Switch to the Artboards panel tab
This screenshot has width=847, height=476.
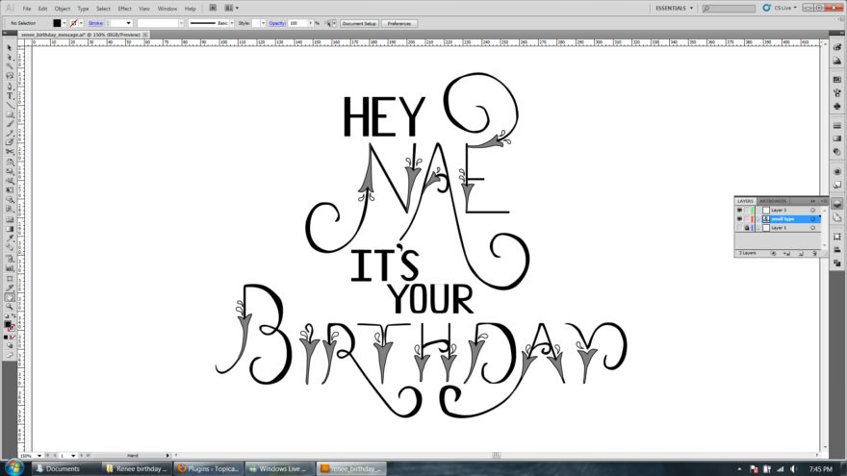[773, 201]
